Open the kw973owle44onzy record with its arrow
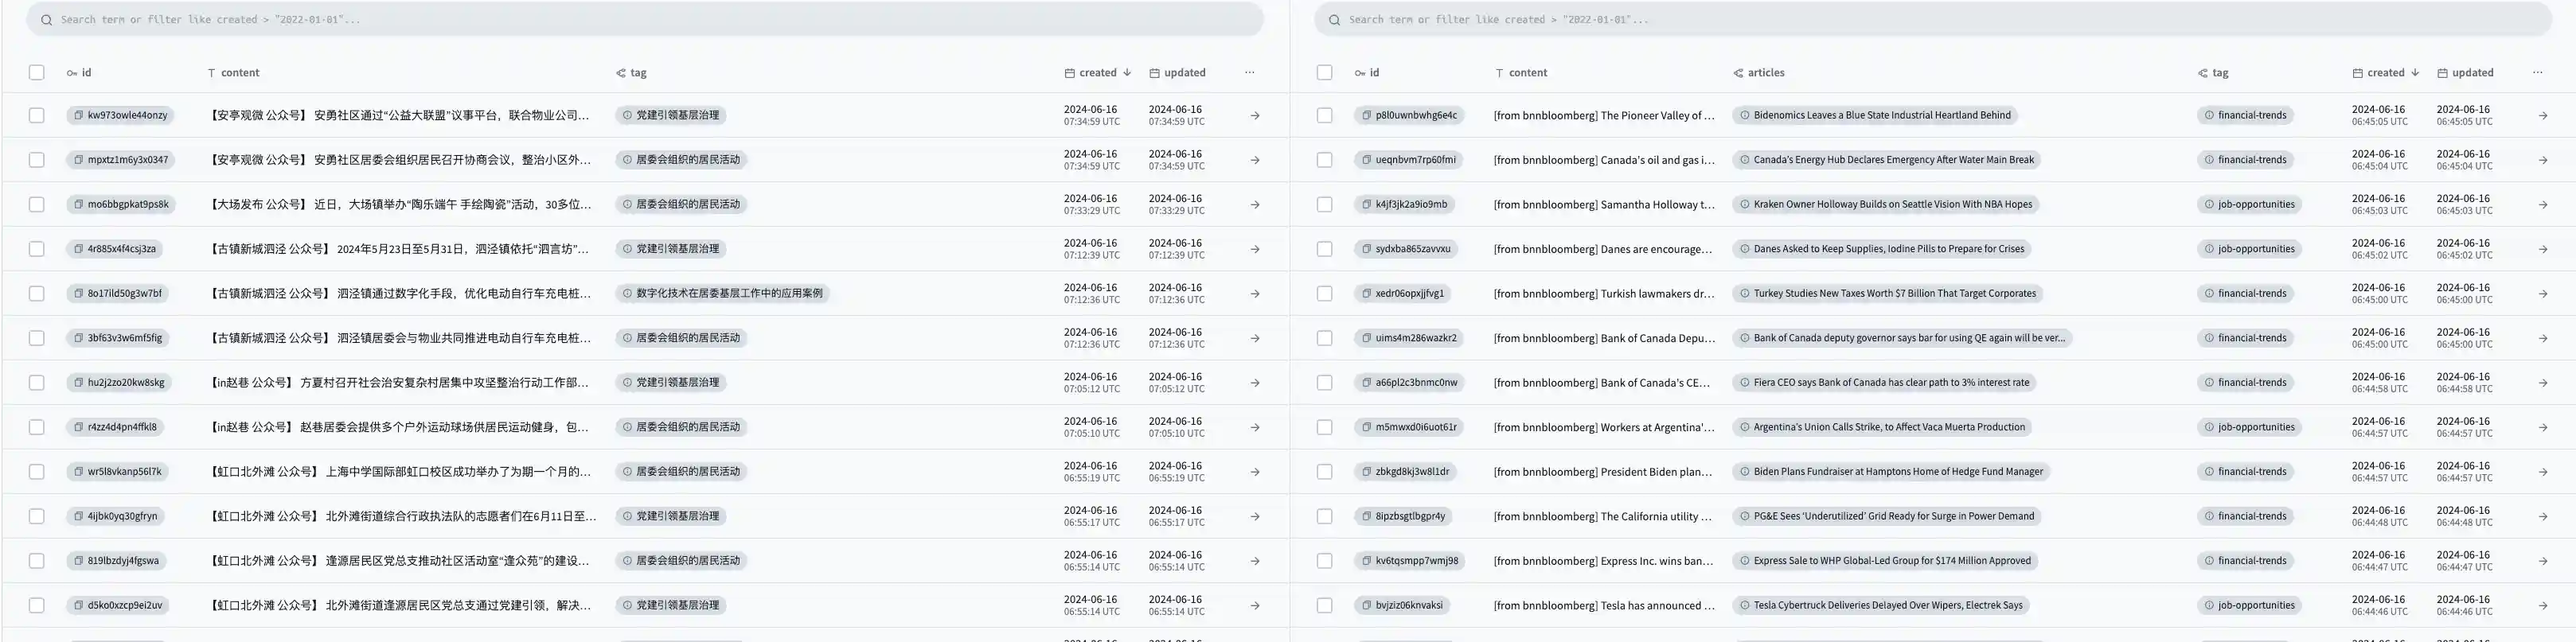This screenshot has width=2576, height=642. [1255, 116]
